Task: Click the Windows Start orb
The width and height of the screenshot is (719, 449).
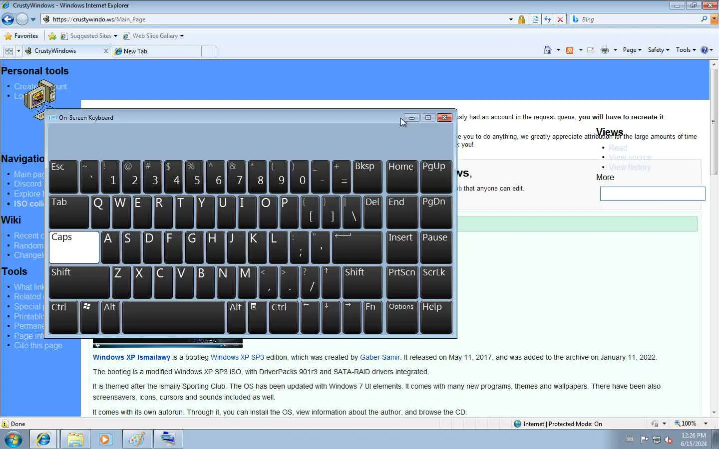Action: click(13, 440)
